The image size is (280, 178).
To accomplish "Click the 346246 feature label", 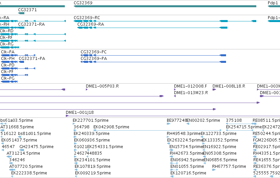I will (x=17, y=160).
